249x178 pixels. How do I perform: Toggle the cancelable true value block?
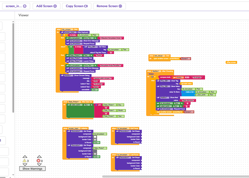(x=95, y=90)
